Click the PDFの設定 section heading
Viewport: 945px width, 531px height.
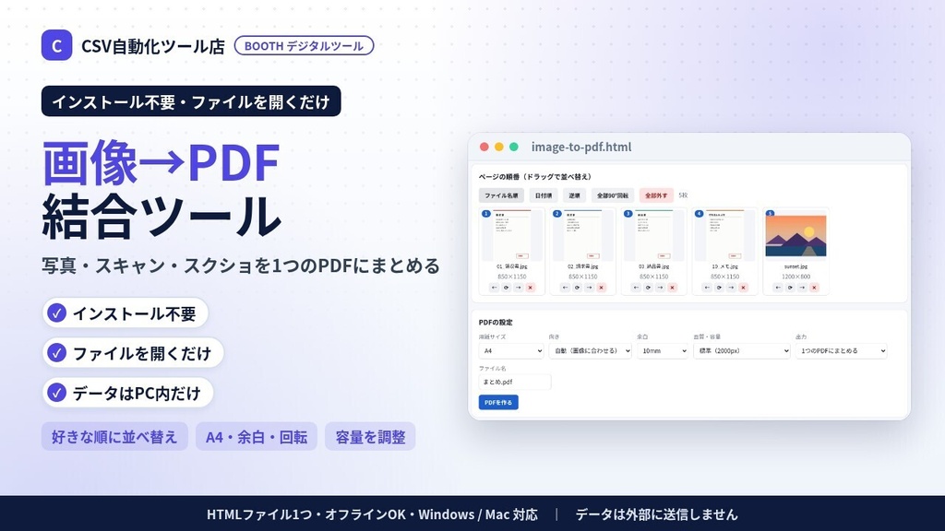click(496, 323)
